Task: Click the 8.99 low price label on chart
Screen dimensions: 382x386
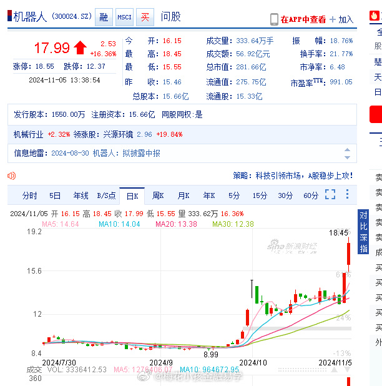Action: 211,355
